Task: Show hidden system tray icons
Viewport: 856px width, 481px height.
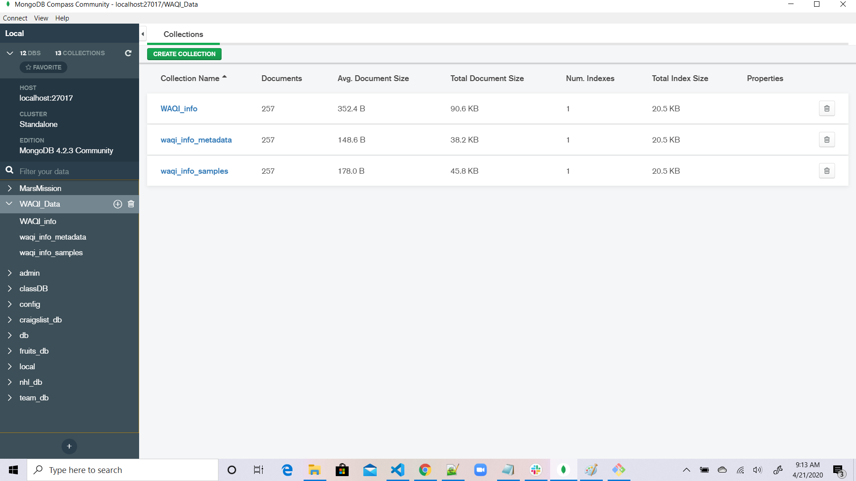Action: point(687,470)
